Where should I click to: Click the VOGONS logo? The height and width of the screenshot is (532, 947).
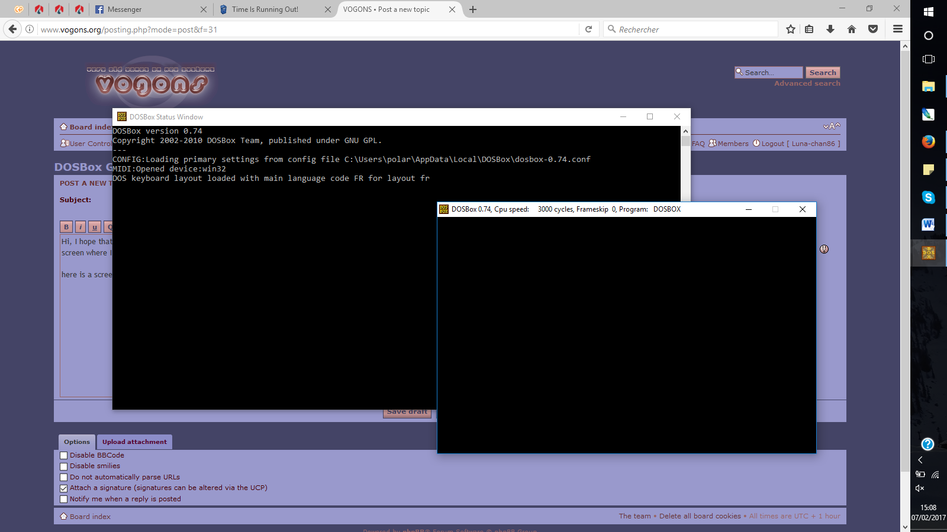coord(152,83)
